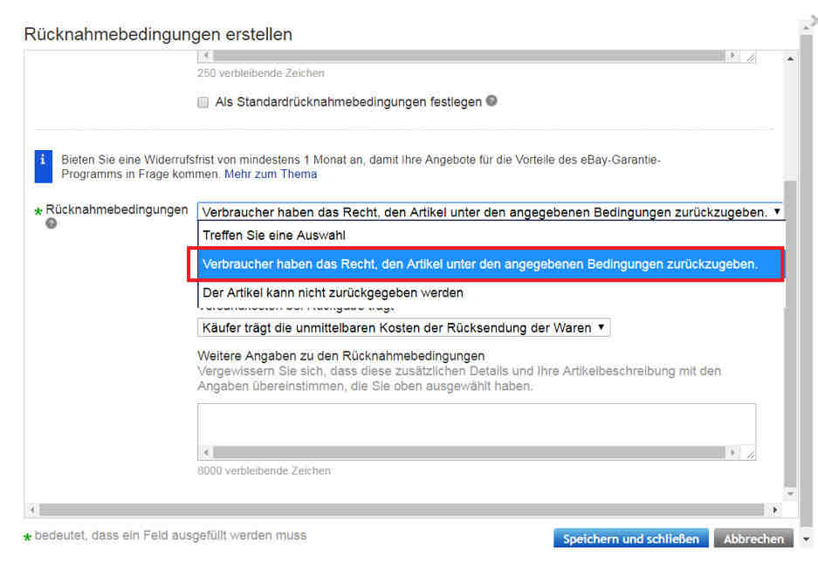The image size is (818, 569).
Task: Click help icon under Rücknahmebedingungen label
Action: (x=52, y=223)
